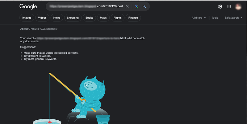
Task: Switch to Flights results
Action: [x=118, y=18]
